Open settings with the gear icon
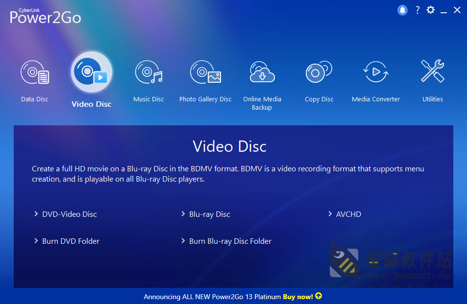This screenshot has width=467, height=304. (x=431, y=10)
